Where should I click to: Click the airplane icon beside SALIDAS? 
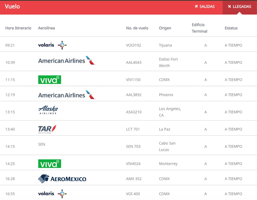[x=196, y=7]
